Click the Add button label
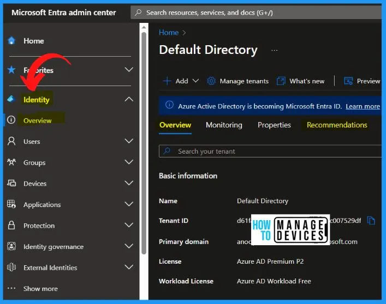 (x=182, y=81)
